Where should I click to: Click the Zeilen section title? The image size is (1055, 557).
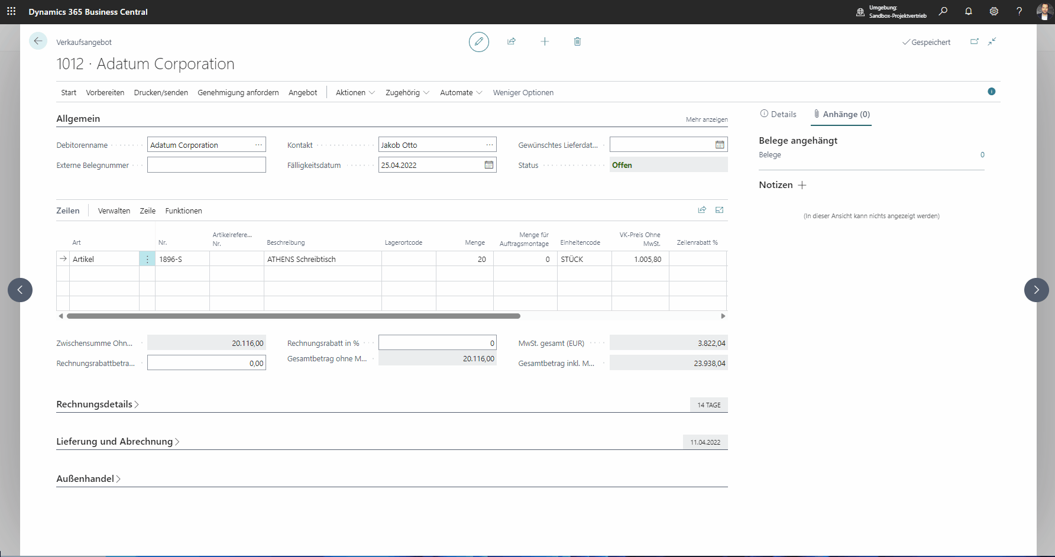(x=68, y=211)
